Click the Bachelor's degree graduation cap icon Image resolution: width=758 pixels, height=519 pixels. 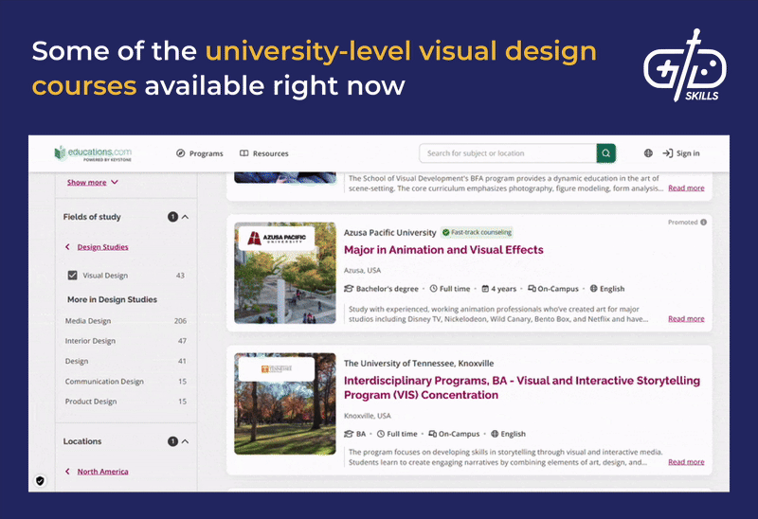tap(349, 289)
